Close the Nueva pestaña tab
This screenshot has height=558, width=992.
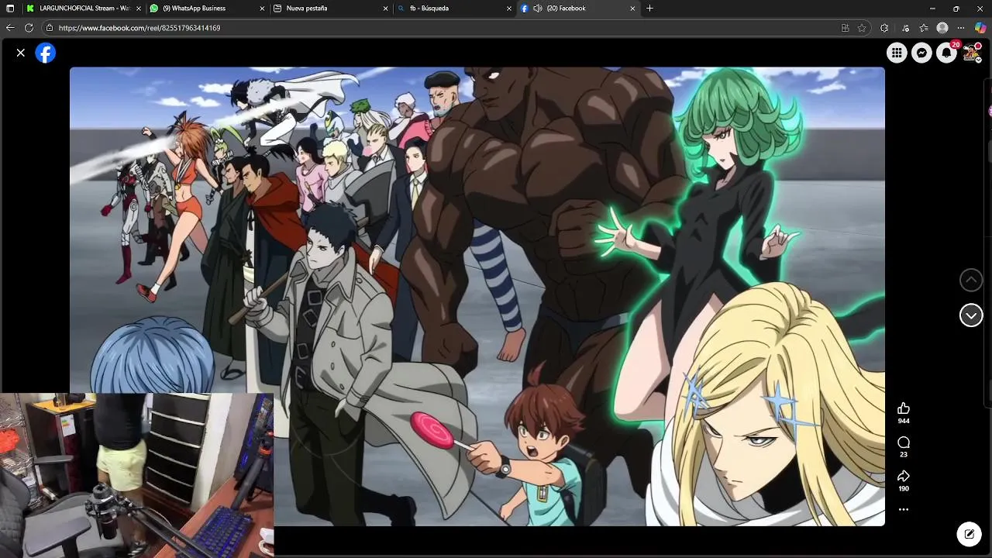point(385,9)
